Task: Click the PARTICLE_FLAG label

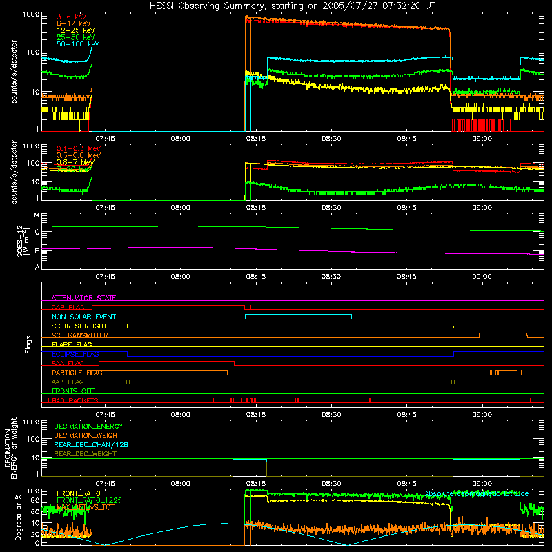Action: 77,373
